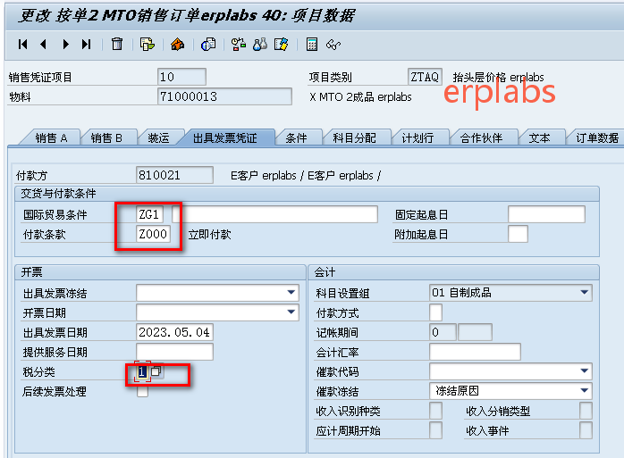Click the 固定起息日 input field
The height and width of the screenshot is (458, 624).
click(x=546, y=214)
